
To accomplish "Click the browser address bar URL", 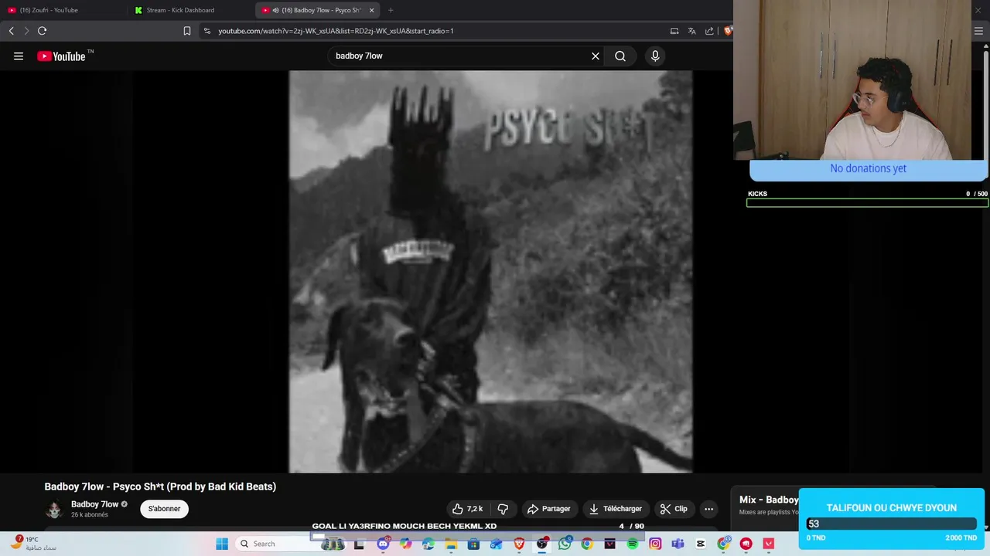I will (336, 31).
